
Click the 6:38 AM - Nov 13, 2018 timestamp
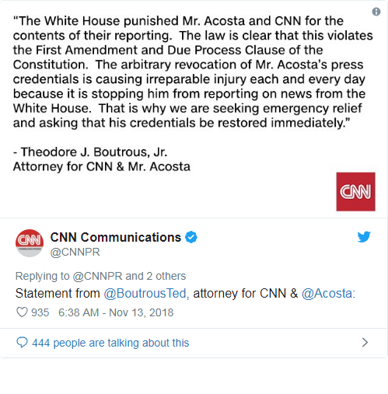(x=116, y=312)
